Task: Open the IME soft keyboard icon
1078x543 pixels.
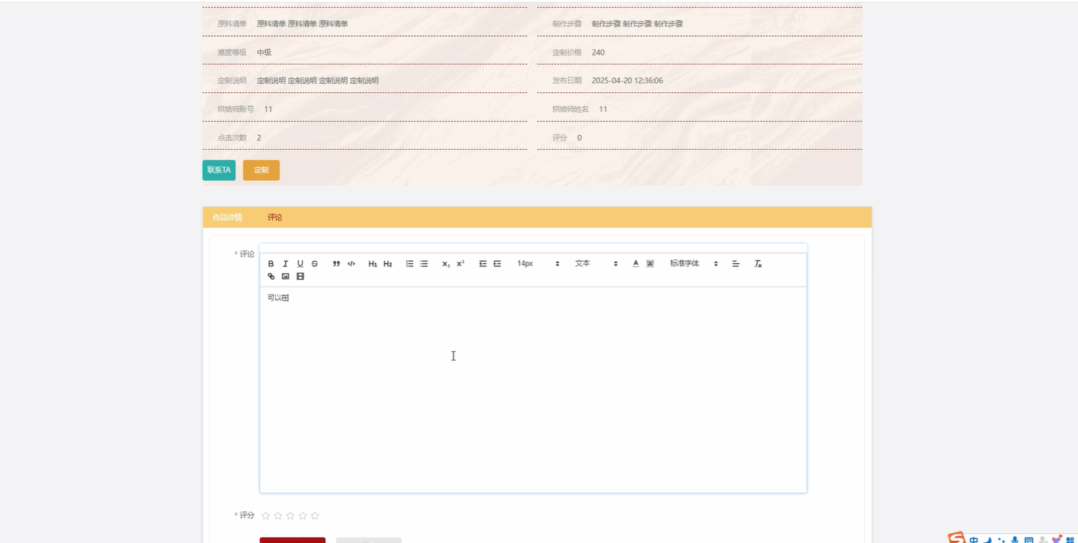Action: tap(1029, 539)
